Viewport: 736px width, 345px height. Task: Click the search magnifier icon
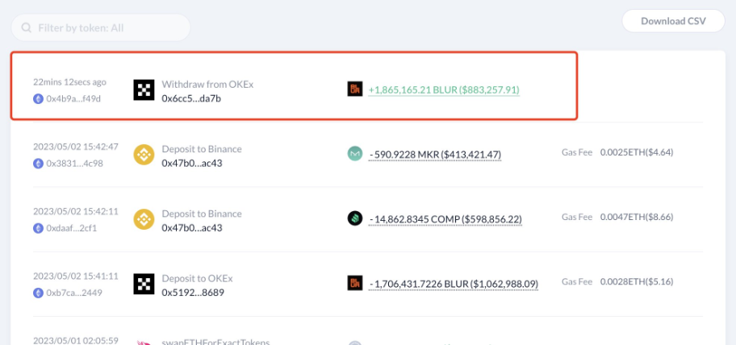pyautogui.click(x=26, y=28)
